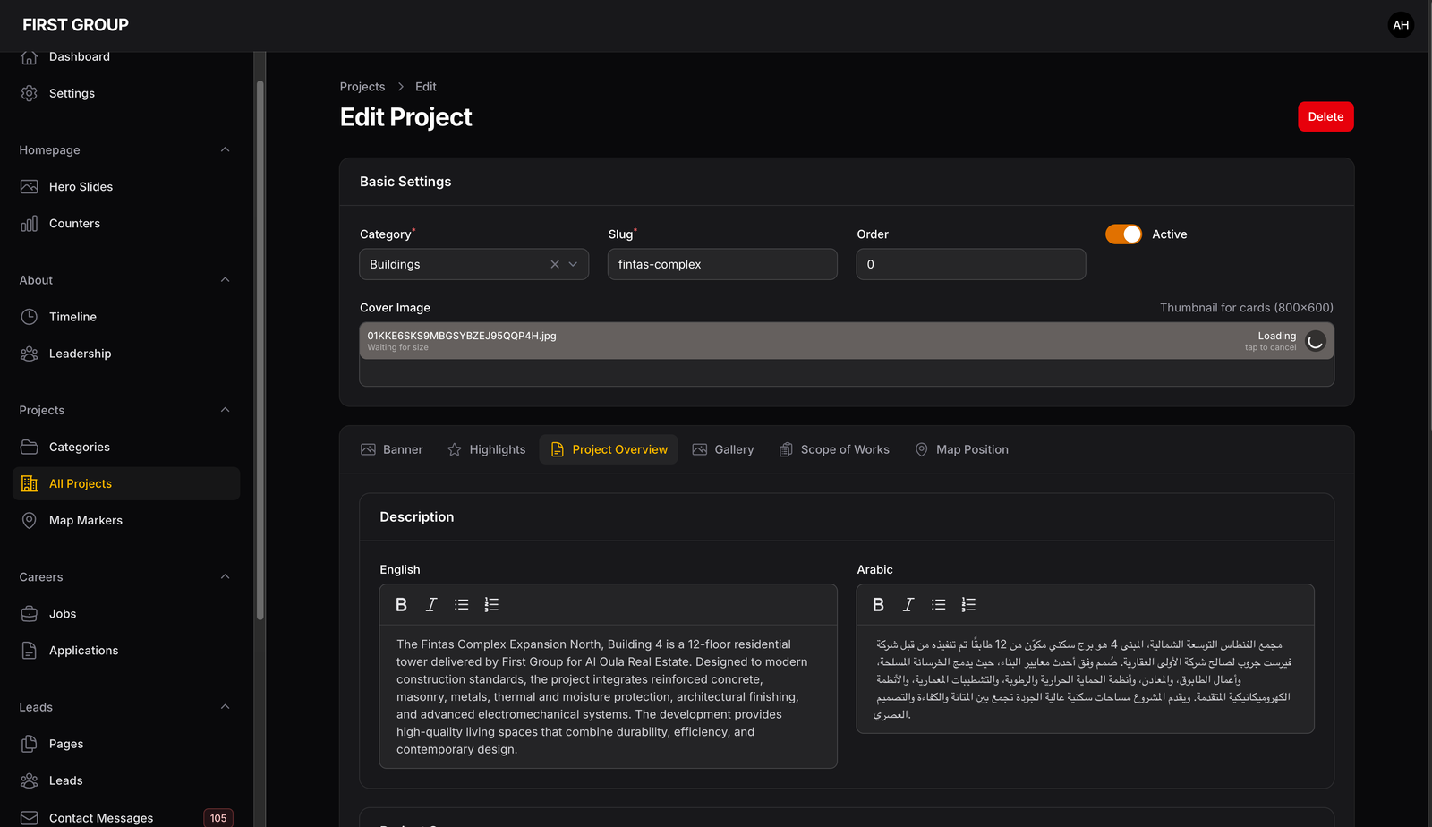Click the Settings gear icon in sidebar
1432x827 pixels.
(30, 93)
